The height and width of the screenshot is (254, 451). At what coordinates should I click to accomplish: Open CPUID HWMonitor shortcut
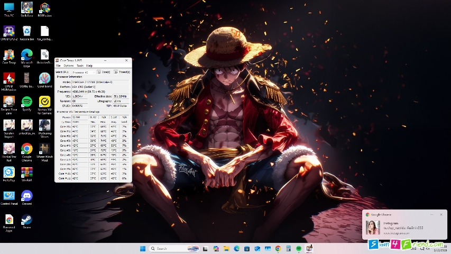(9, 81)
